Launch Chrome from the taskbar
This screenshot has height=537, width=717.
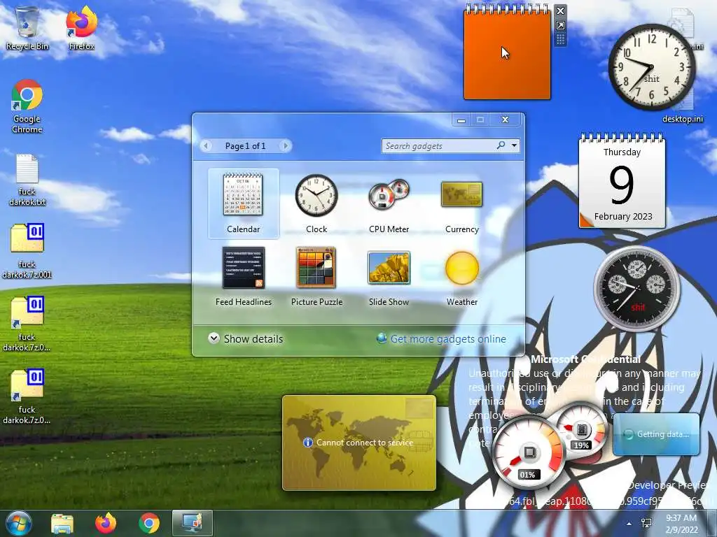[149, 523]
